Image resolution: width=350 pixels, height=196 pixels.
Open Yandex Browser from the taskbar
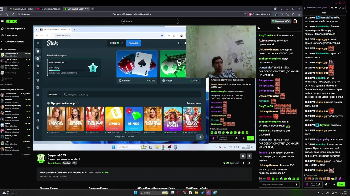point(190,193)
